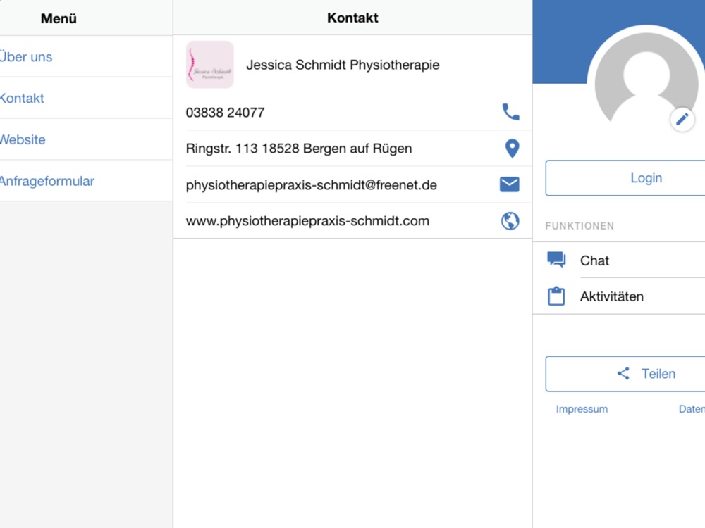Image resolution: width=705 pixels, height=528 pixels.
Task: Click the Login button
Action: 625,178
